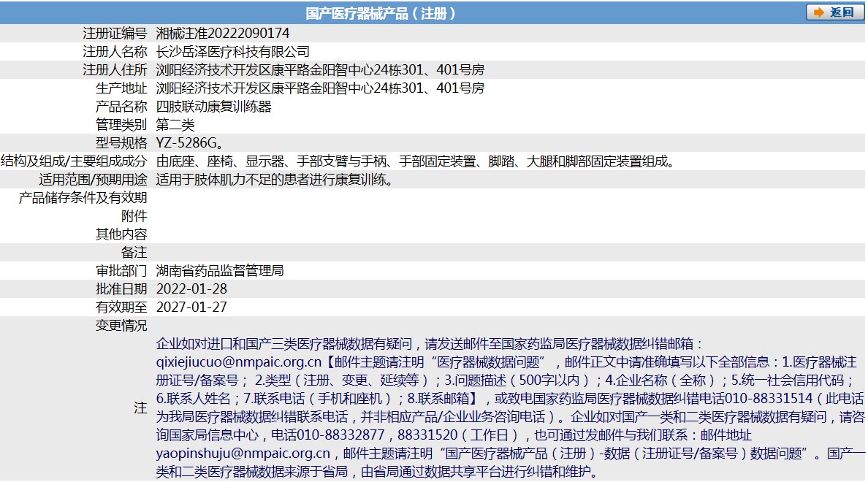Select model value YZ-5286G
Viewport: 868px width, 482px height.
189,142
